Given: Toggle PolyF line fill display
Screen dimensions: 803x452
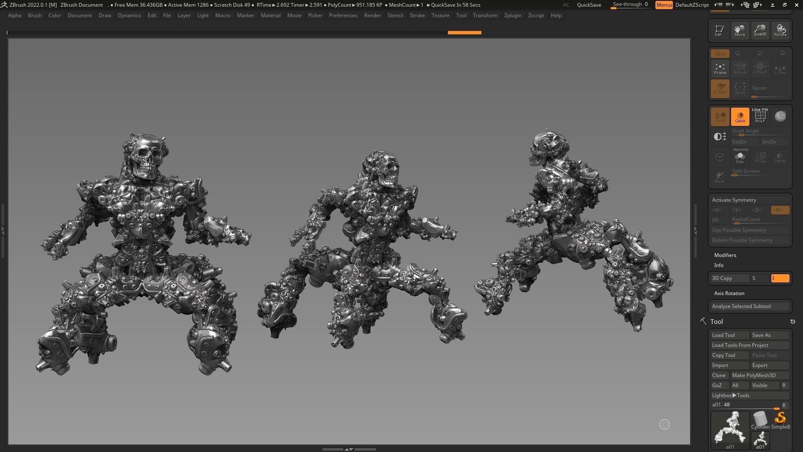Looking at the screenshot, I should click(760, 116).
